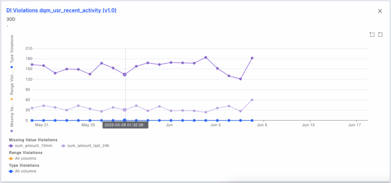
Task: Click the May 21 x-axis label
Action: 42,125
